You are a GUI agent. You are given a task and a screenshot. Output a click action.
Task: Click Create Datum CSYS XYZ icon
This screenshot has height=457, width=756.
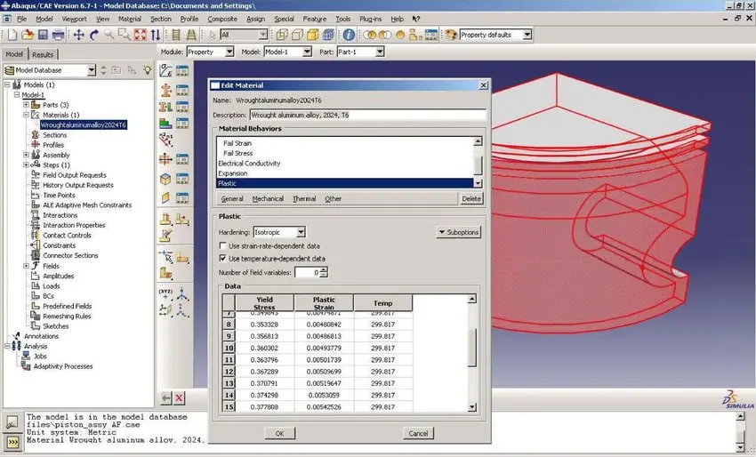click(165, 294)
